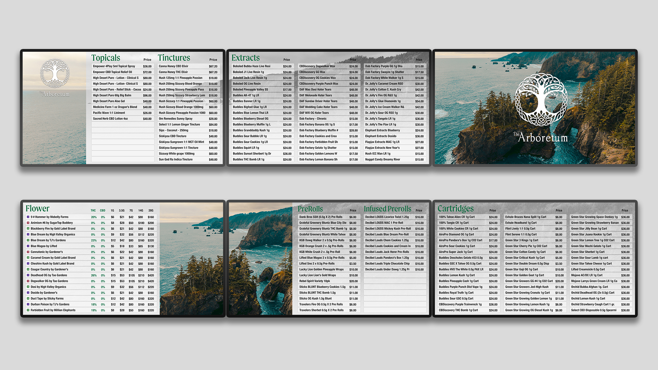Click $54.00 price for Dr. Jolly's Glue Diamonds

tap(419, 101)
